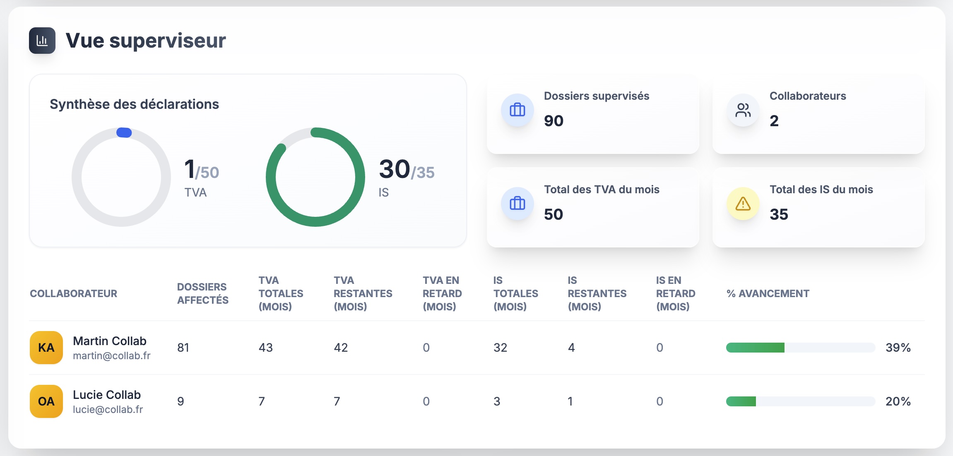Click Martin Collab's 39% progress bar
The width and height of the screenshot is (953, 456).
coord(800,348)
